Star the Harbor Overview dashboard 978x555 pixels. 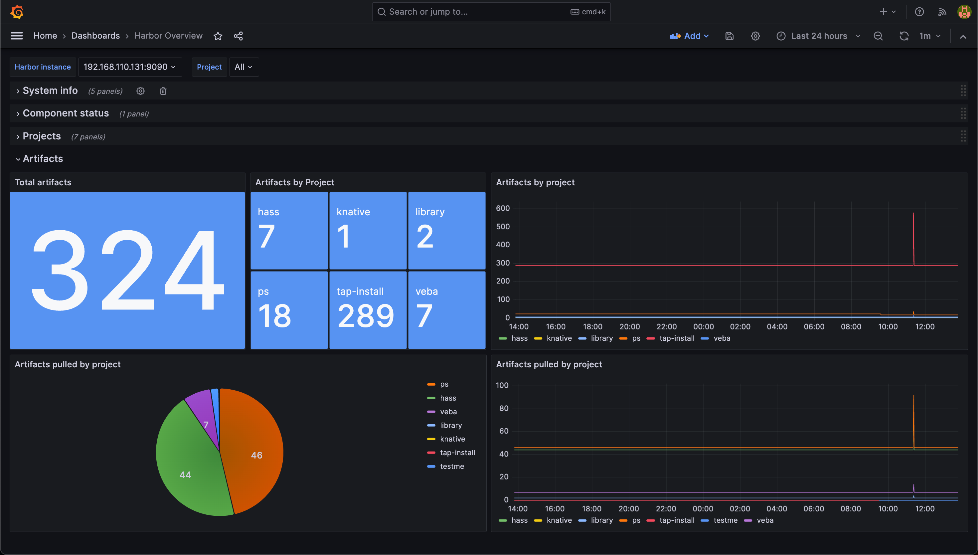click(218, 36)
